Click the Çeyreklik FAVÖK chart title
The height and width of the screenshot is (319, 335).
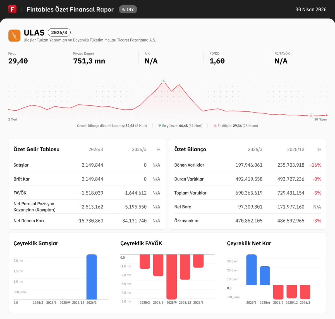click(141, 243)
